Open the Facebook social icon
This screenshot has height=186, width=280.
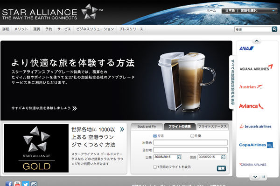[x=9, y=184]
